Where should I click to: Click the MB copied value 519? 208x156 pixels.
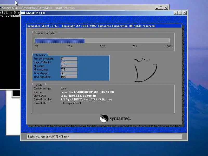[69, 66]
